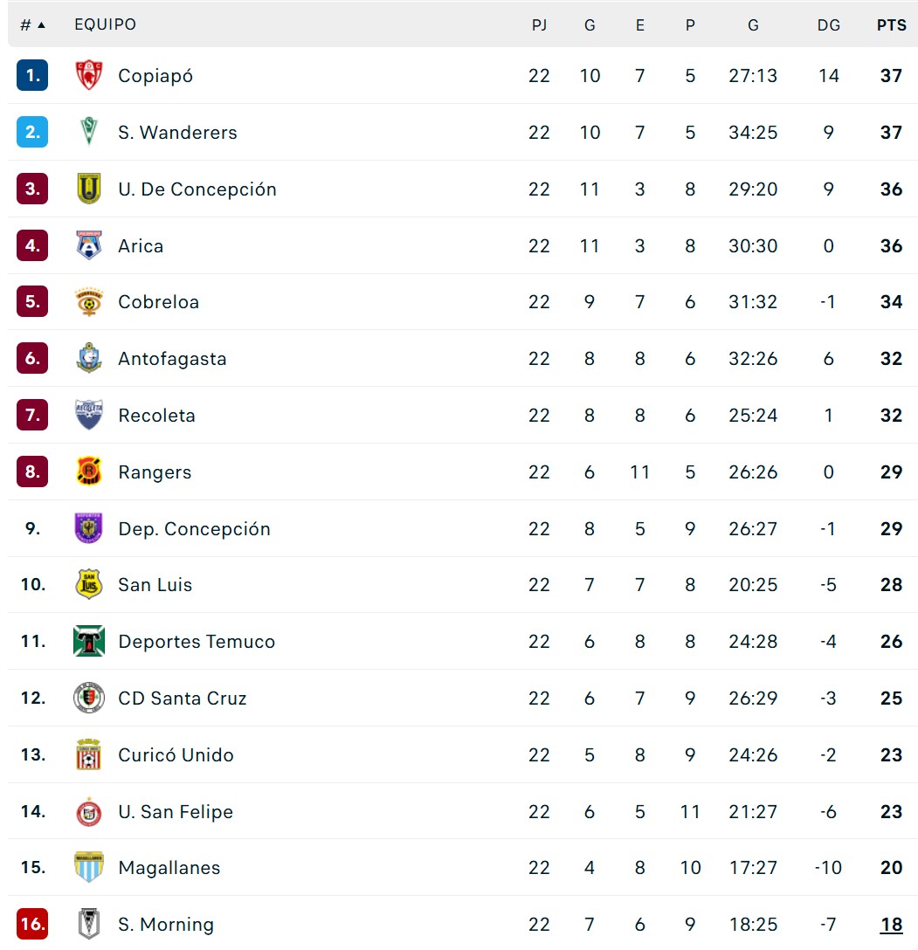The width and height of the screenshot is (918, 950).
Task: Click the PJ matches played header
Action: [x=539, y=25]
